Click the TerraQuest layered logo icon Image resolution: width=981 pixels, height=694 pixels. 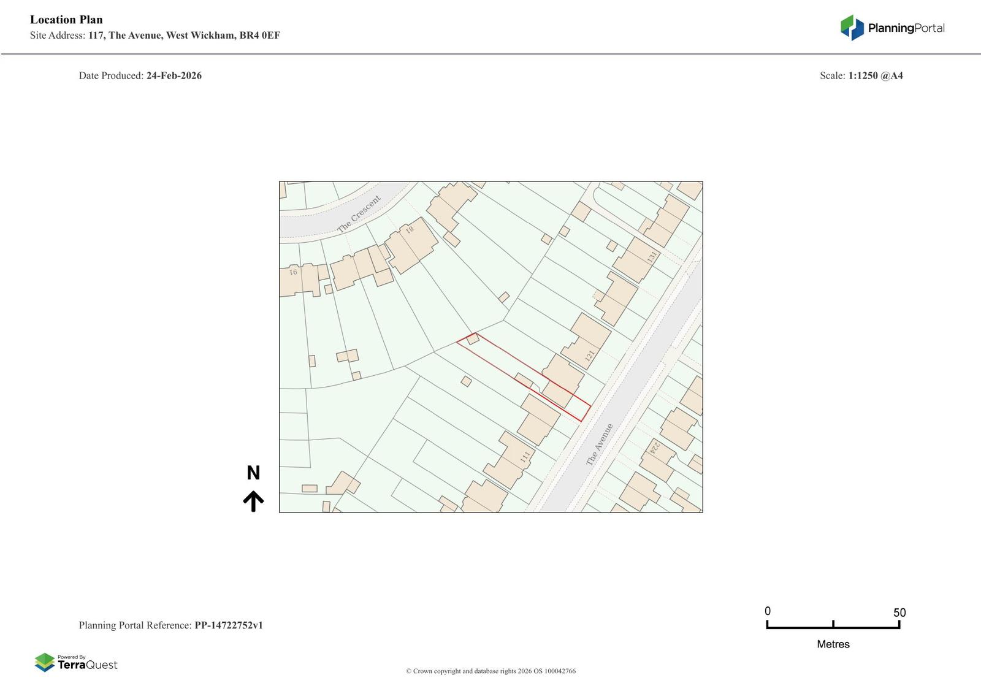coord(45,662)
